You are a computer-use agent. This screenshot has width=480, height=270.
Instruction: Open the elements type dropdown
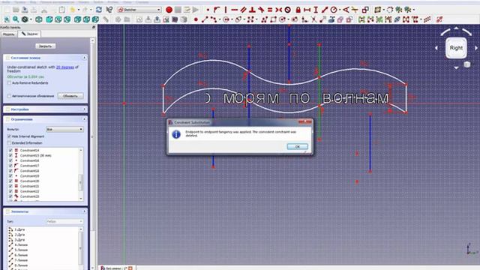pyautogui.click(x=64, y=221)
